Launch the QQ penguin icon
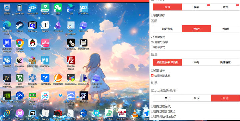240x121 pixels. click(32, 43)
